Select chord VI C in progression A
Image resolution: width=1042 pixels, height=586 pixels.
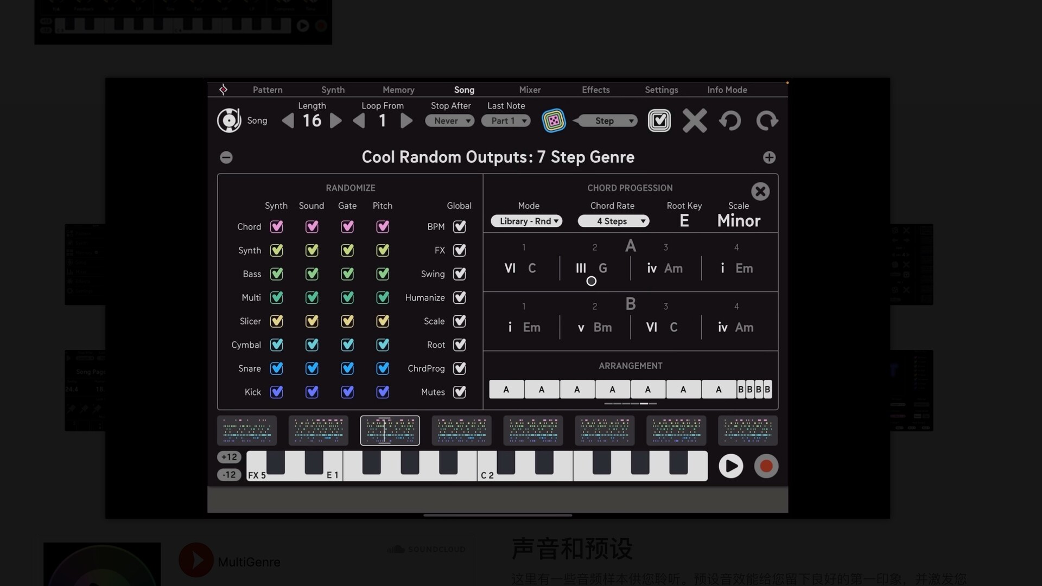[x=520, y=268]
